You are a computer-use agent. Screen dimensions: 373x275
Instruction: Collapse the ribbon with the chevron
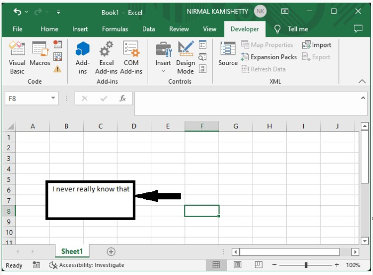click(x=362, y=82)
